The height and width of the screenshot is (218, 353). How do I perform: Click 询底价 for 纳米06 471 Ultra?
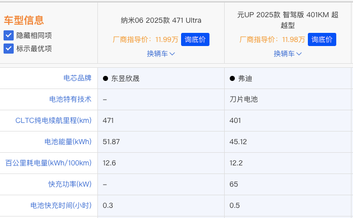coord(195,39)
